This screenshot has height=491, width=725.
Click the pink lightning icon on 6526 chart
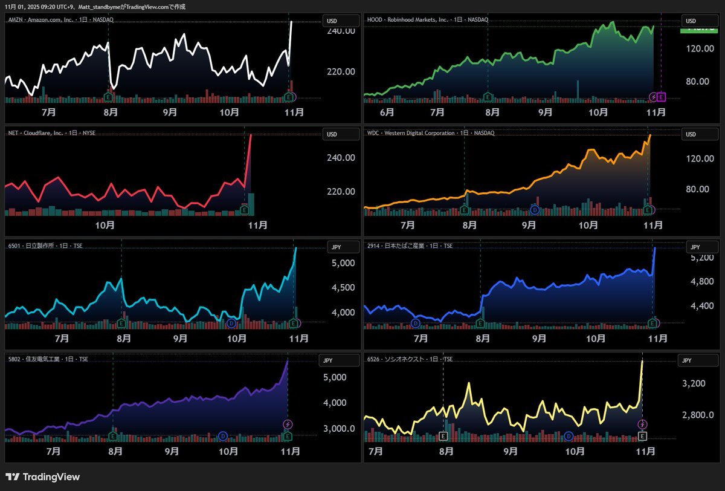coord(643,424)
